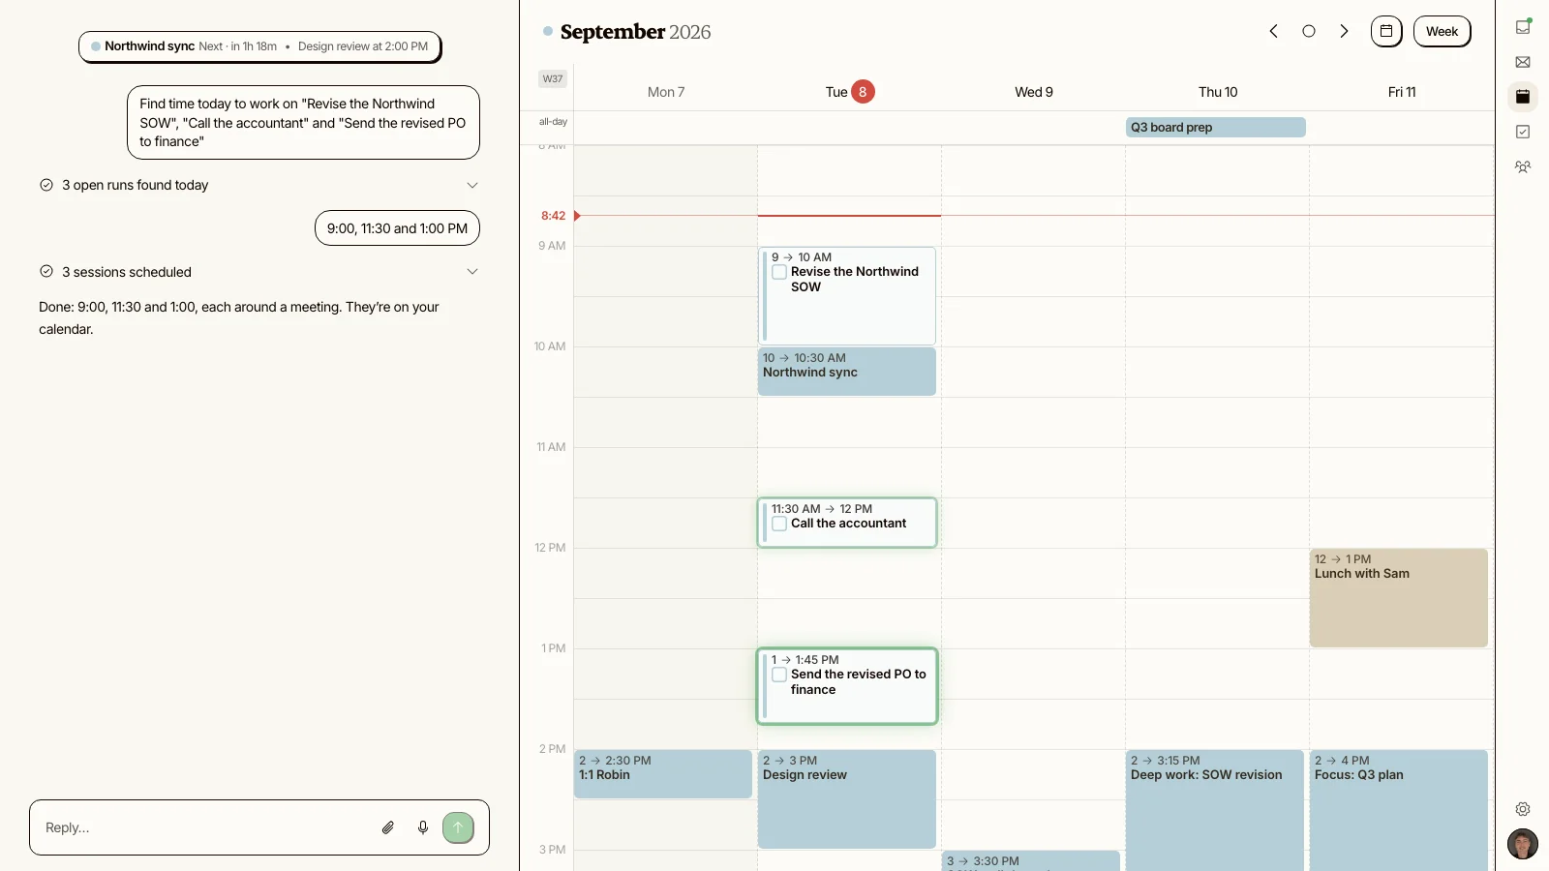Screen dimensions: 1549x871
Task: Open the Week view selector
Action: [x=1442, y=31]
